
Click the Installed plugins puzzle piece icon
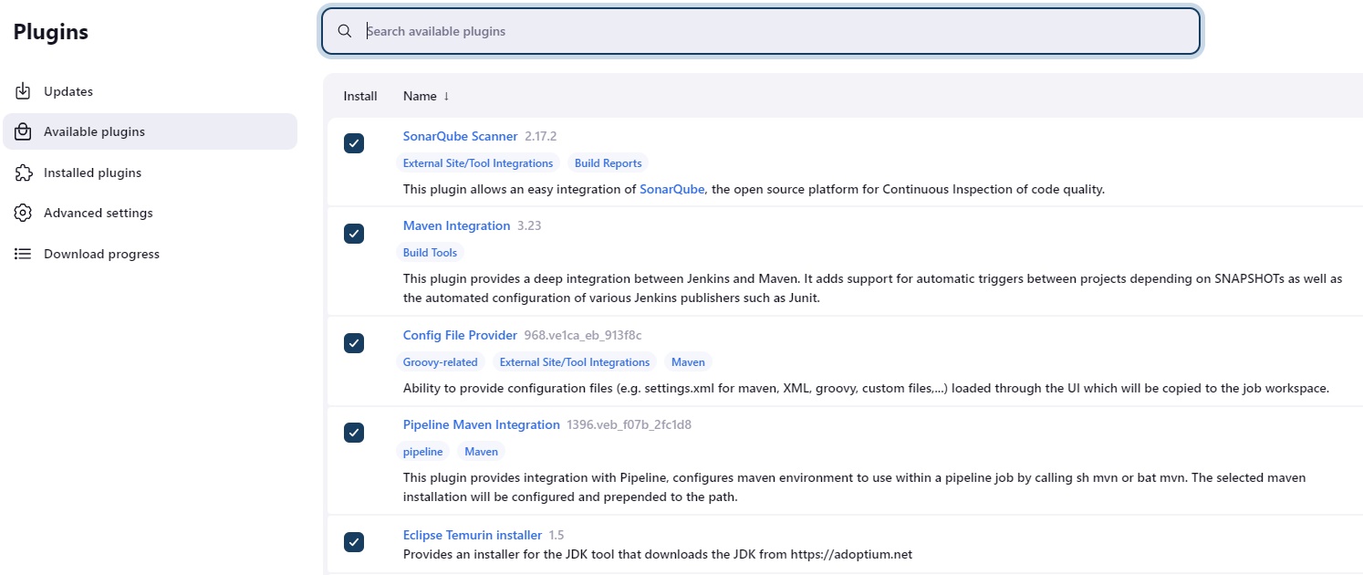(x=24, y=172)
